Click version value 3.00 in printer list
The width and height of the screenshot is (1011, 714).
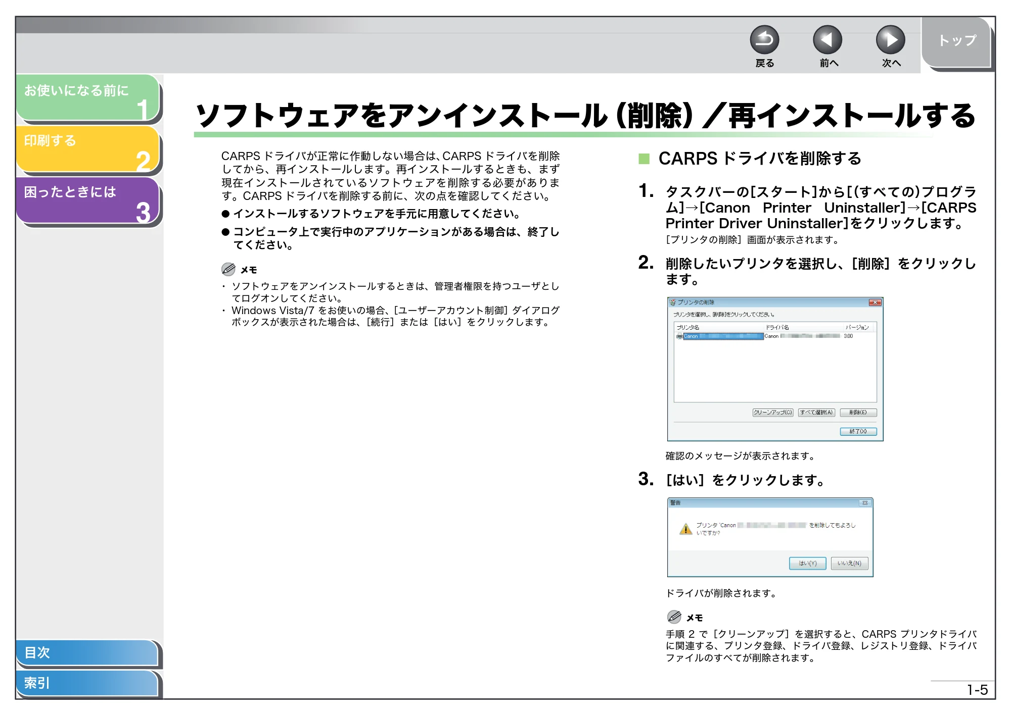click(x=848, y=336)
